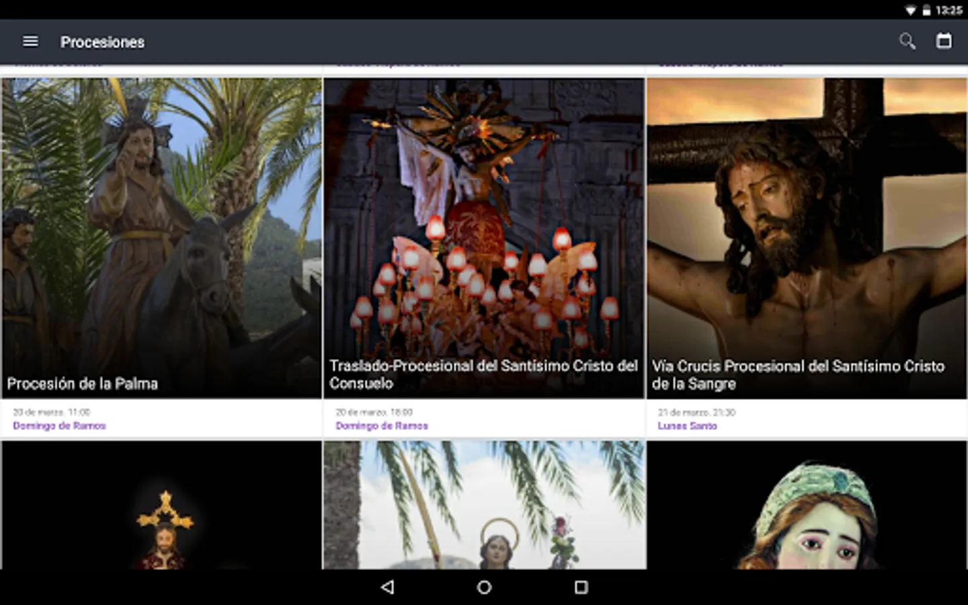Select the 'Traslado-Procesional del Santísimo Cristo del Consuelo' caption

click(483, 374)
